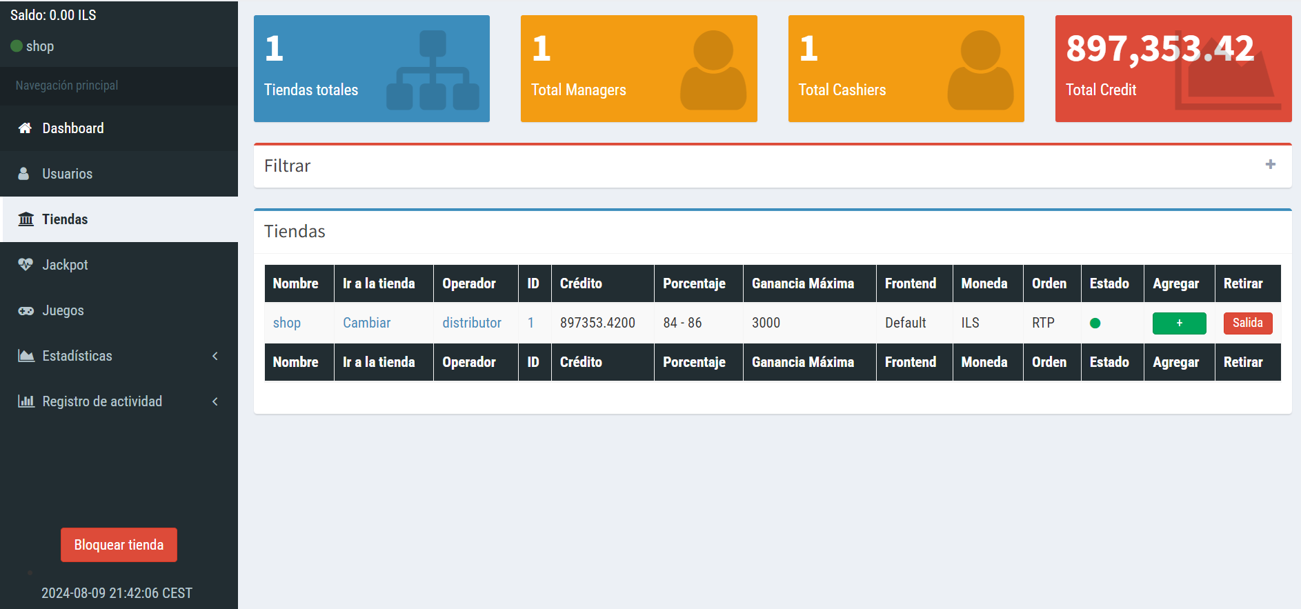Click the Tiendas table panel heading
The width and height of the screenshot is (1301, 609).
point(295,231)
